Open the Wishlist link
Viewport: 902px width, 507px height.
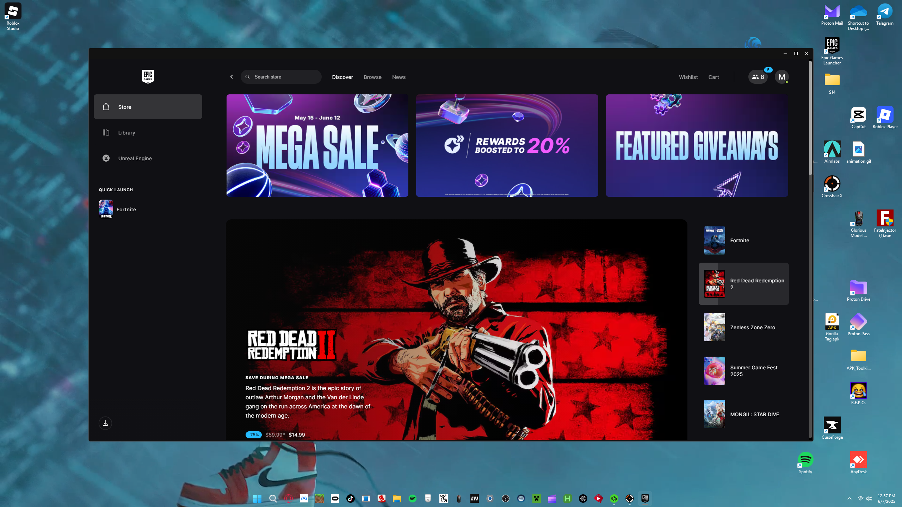[x=688, y=77]
